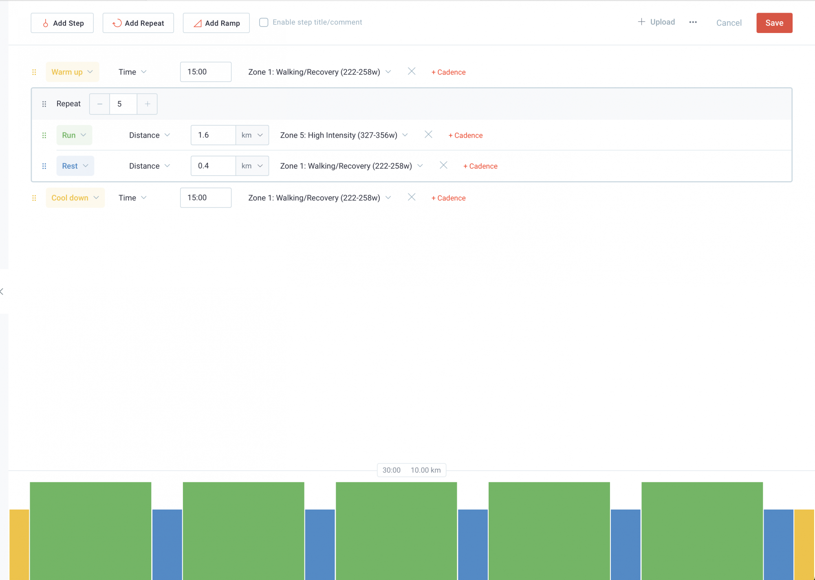This screenshot has width=815, height=580.
Task: Grab the Repeat block drag handle
Action: pos(44,104)
